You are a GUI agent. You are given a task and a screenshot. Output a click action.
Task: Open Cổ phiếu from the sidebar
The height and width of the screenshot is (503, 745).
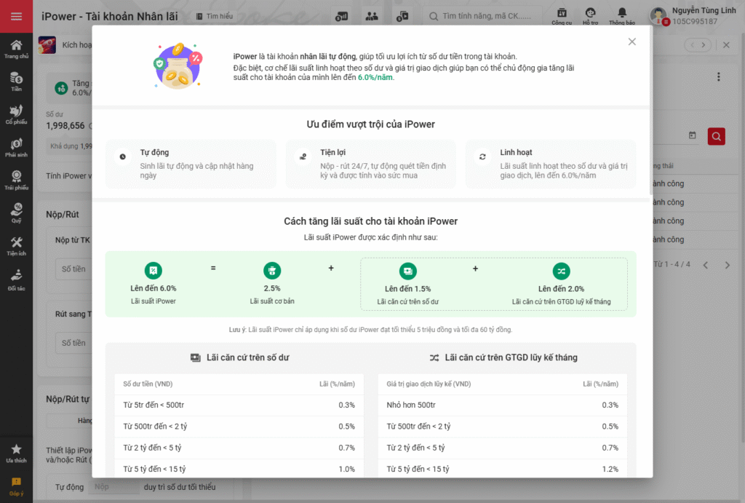(x=16, y=114)
